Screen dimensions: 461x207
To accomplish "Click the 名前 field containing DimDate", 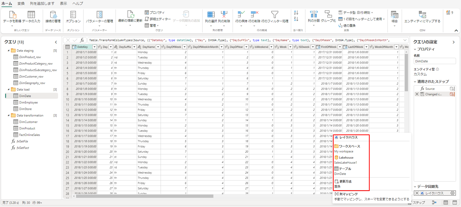I will (434, 61).
